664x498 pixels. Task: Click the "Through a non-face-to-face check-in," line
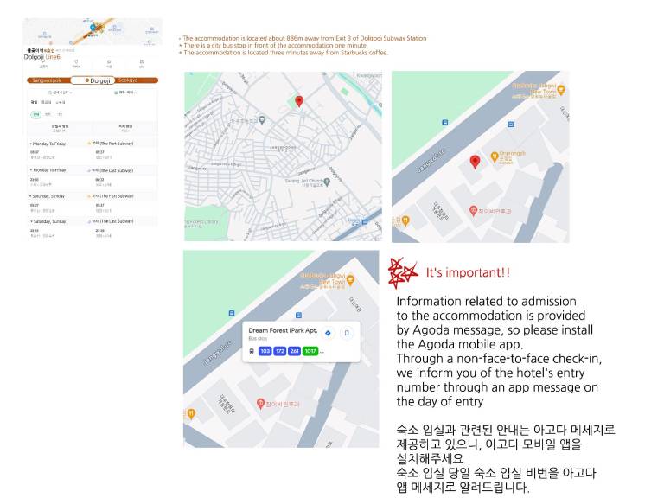coord(499,359)
